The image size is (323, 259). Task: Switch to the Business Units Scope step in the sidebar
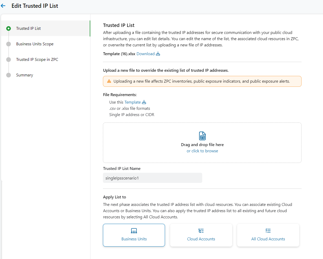click(35, 44)
